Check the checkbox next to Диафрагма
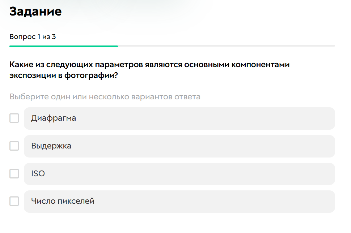This screenshot has width=351, height=233. tap(14, 118)
